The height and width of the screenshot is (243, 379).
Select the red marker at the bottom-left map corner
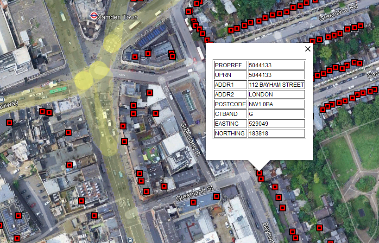click(17, 238)
